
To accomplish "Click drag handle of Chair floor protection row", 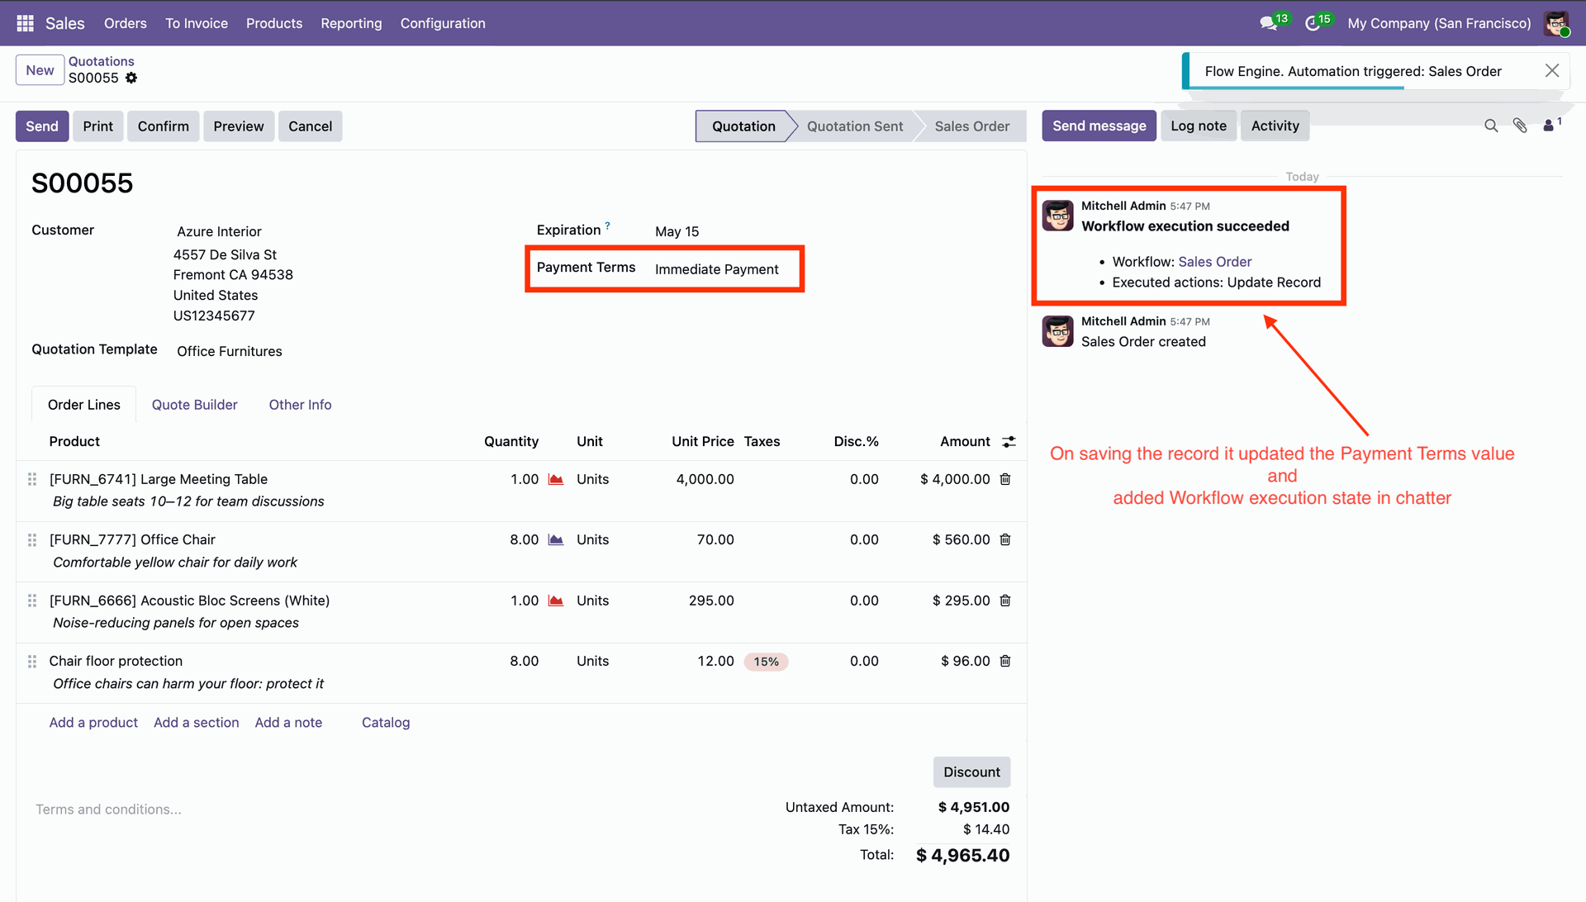I will [x=32, y=662].
